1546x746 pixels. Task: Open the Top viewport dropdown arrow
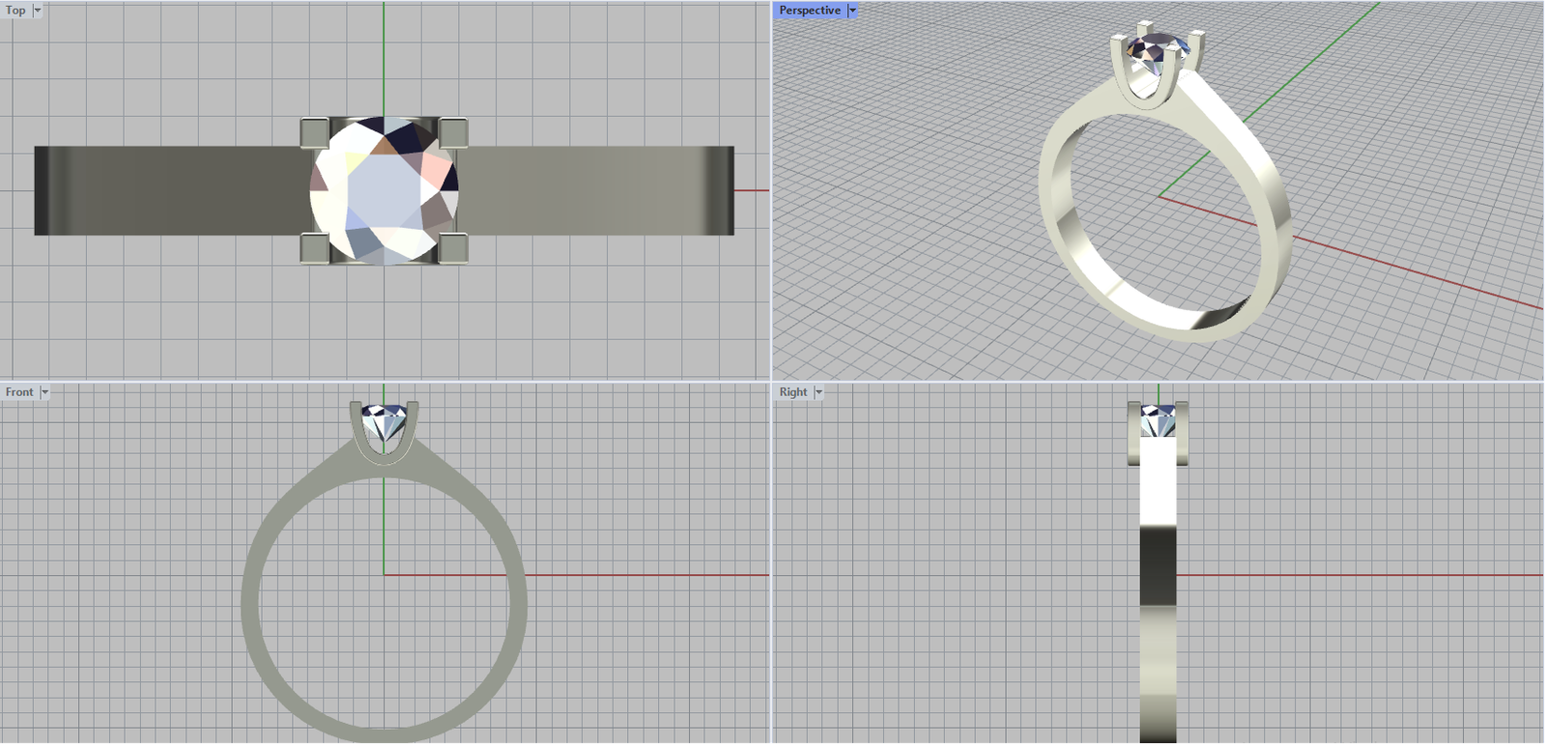pyautogui.click(x=38, y=11)
